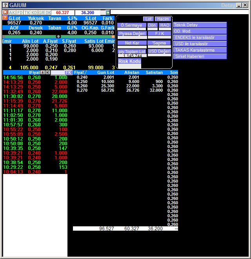Viewport: 251px width, 259px height.
Task: Click ENDEKS ile karsilastir button
Action: [x=200, y=37]
